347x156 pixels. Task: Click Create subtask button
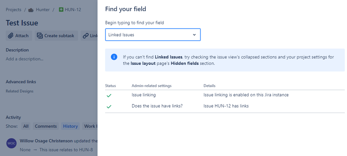coord(56,35)
